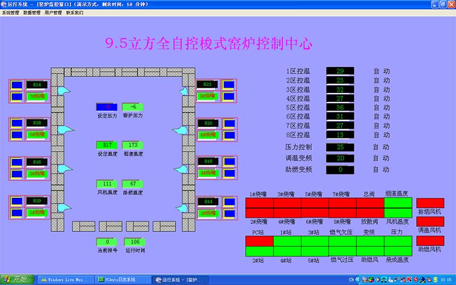The height and width of the screenshot is (285, 456).
Task: Toggle the red 调温风机 fan indicator
Action: (430, 221)
